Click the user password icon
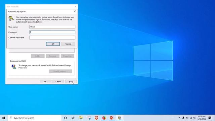Image resolution: width=215 pixels, height=121 pixels. coord(14,67)
